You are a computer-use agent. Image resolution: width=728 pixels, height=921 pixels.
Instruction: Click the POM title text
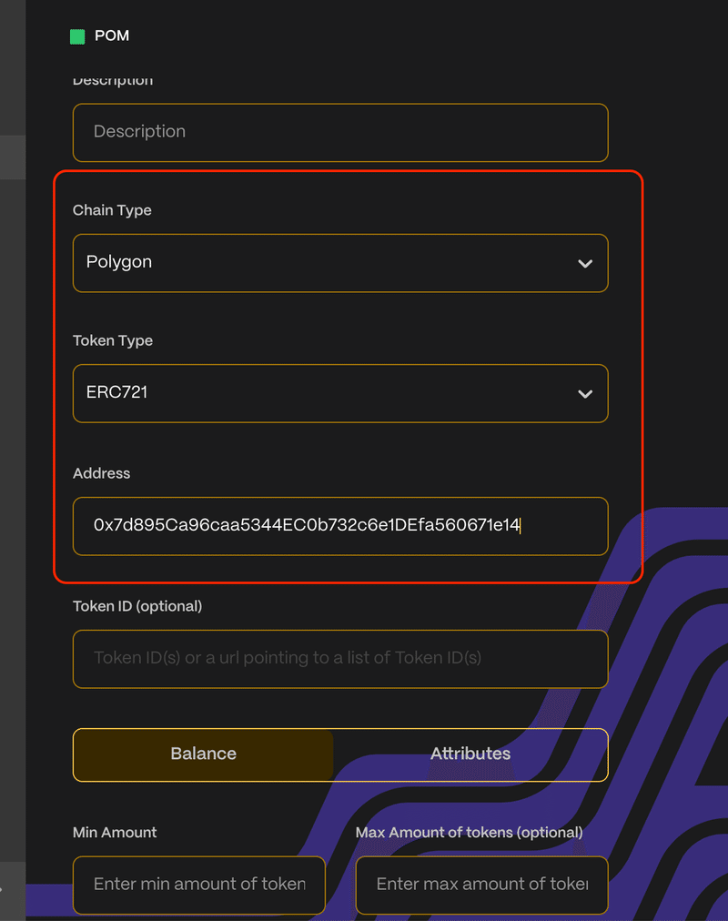112,36
